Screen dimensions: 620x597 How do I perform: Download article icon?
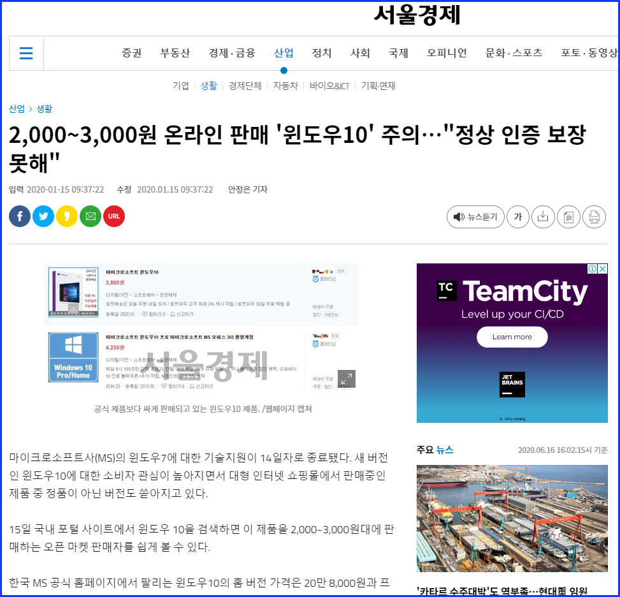[x=543, y=217]
